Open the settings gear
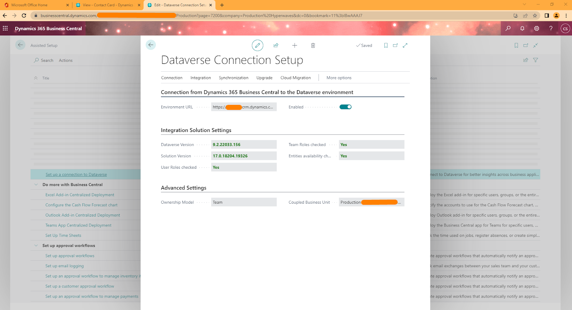 click(x=537, y=29)
